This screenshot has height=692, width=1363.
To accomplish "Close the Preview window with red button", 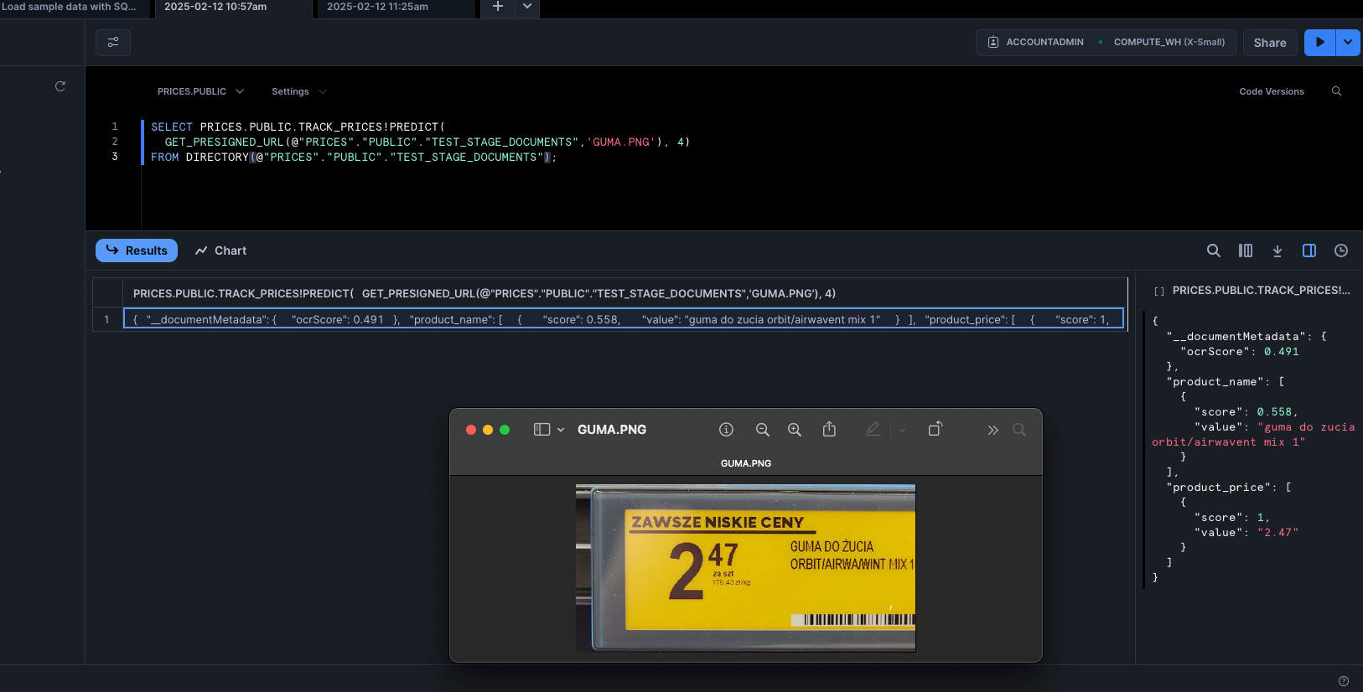I will point(471,430).
